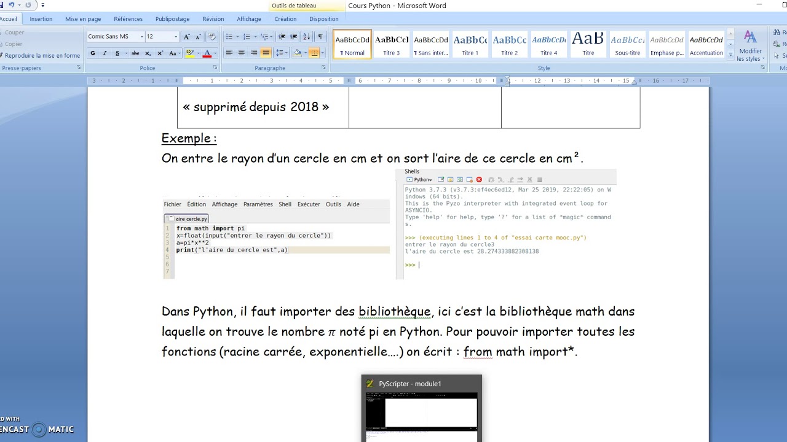Apply shading fill color bucket
This screenshot has width=787, height=442.
click(x=298, y=53)
